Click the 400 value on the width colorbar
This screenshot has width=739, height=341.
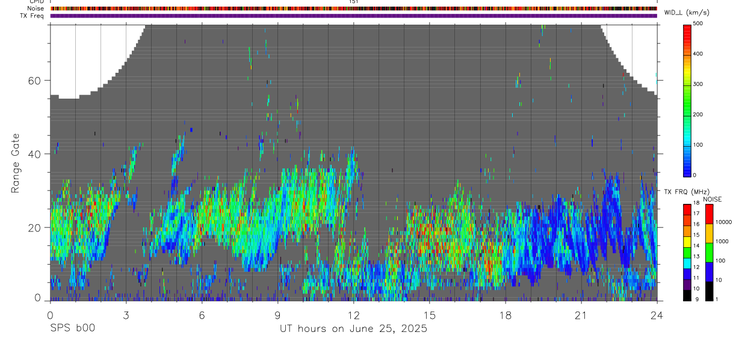tap(698, 54)
